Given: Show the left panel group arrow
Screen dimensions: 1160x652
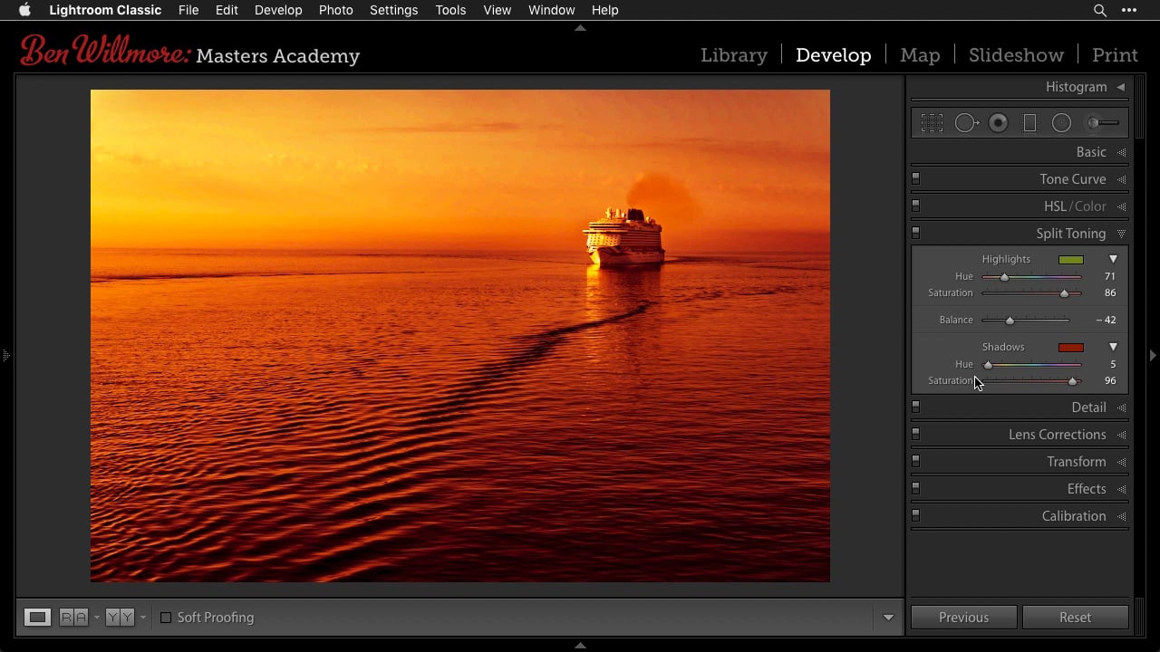Looking at the screenshot, I should pos(5,356).
